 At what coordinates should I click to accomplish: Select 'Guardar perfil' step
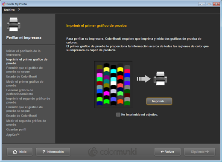[16, 130]
